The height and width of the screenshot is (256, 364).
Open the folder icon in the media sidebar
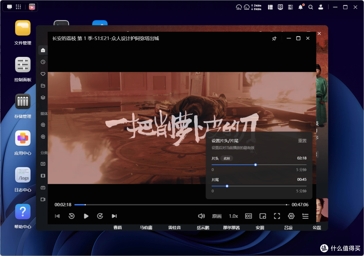(43, 86)
